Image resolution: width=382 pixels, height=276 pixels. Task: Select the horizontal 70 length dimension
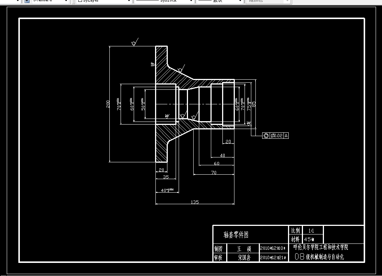click(x=213, y=172)
